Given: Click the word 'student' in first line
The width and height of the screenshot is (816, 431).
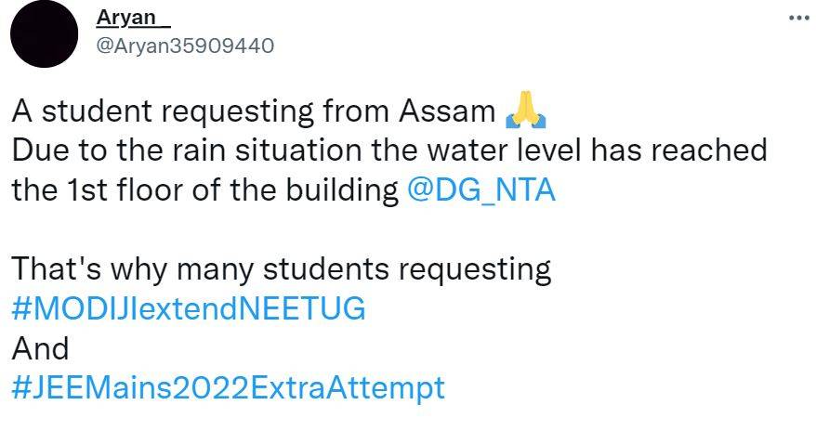Looking at the screenshot, I should pyautogui.click(x=91, y=112).
